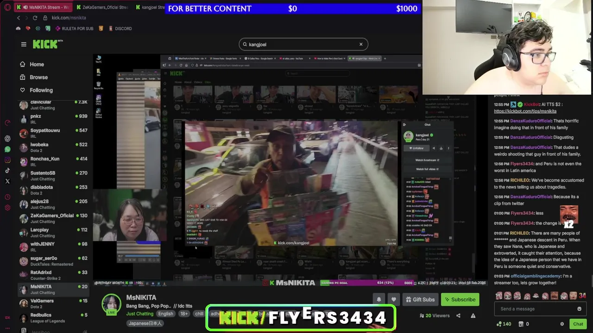
Task: Open Redbullcs channel in sidebar
Action: tap(53, 318)
